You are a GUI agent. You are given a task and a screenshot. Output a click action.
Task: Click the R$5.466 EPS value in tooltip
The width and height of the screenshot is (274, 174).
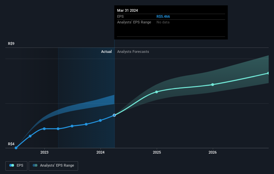click(x=163, y=16)
